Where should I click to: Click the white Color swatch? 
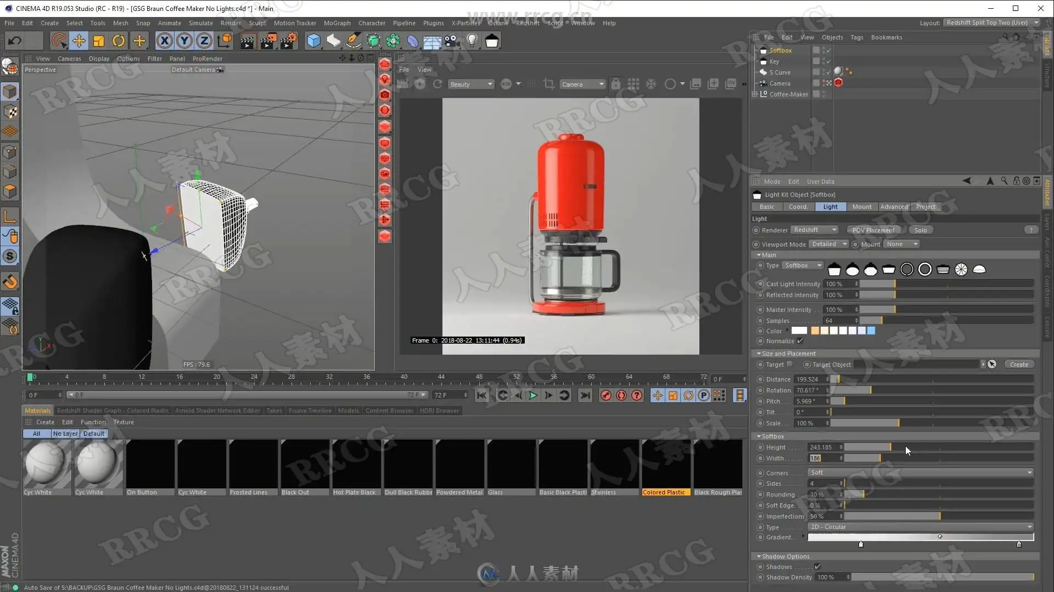pyautogui.click(x=799, y=331)
